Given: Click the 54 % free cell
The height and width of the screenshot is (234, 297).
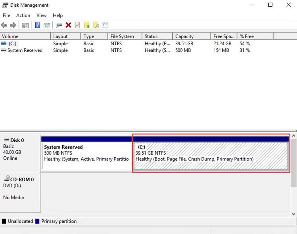Looking at the screenshot, I should pos(245,43).
